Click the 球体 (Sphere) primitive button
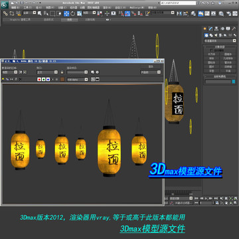This screenshot has width=239, height=239. tap(212, 58)
